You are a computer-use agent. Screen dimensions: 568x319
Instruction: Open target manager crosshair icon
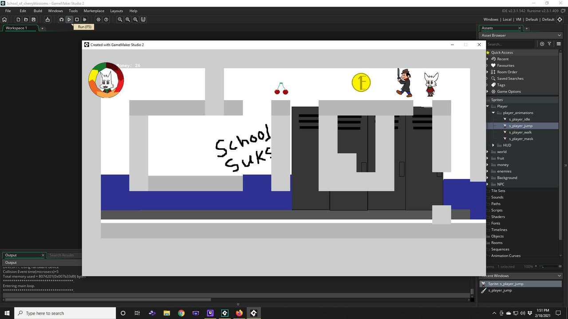(560, 19)
